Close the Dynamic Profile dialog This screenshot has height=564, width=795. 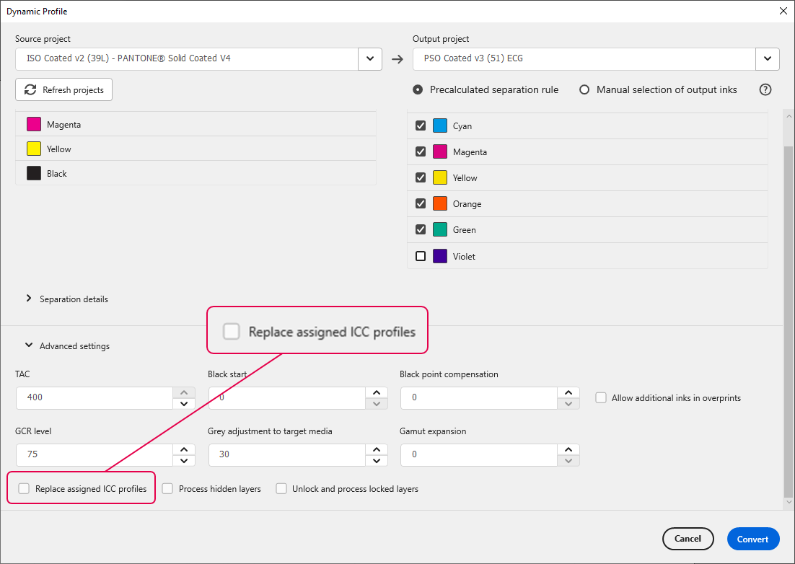click(x=783, y=11)
